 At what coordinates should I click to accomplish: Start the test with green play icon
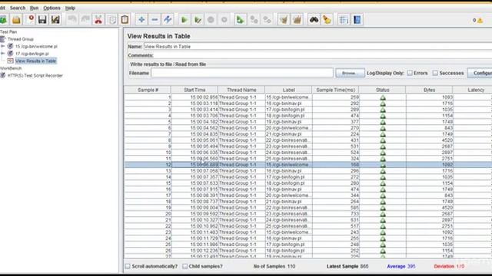coord(184,20)
